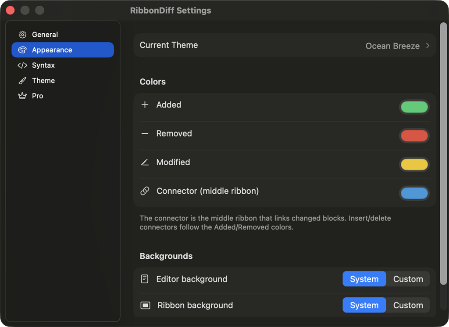Select the Theme section in the sidebar
This screenshot has width=449, height=327.
[43, 80]
